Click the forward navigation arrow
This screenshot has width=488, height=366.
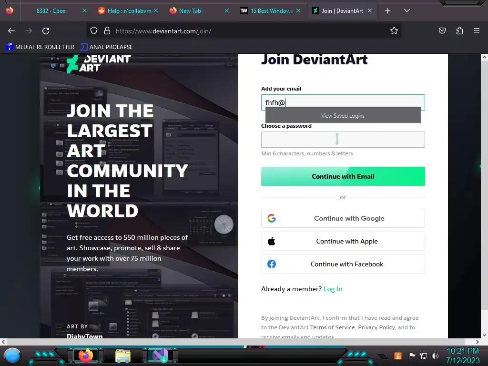click(x=29, y=31)
